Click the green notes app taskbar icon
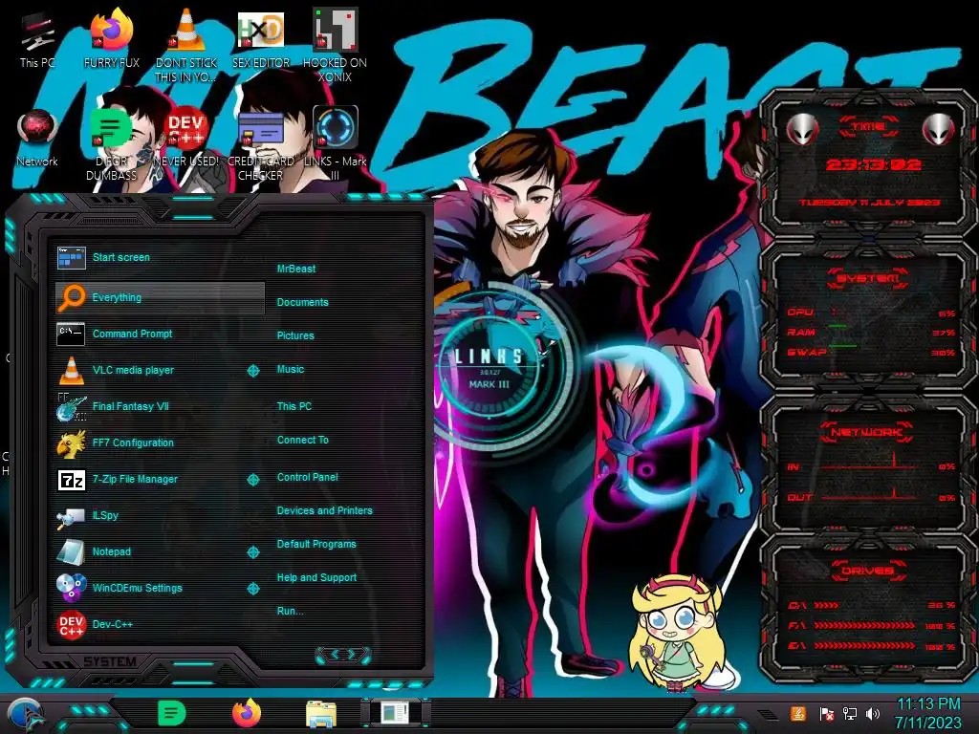 [x=171, y=713]
